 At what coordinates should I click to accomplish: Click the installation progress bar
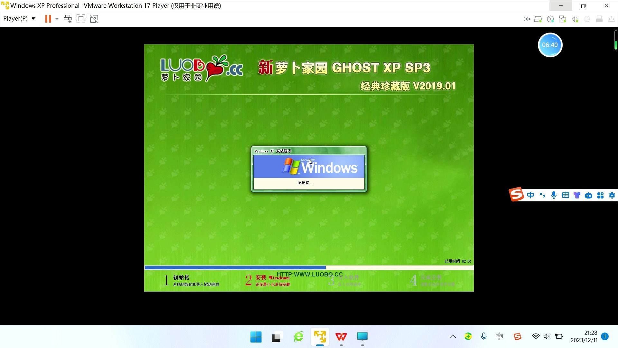point(309,267)
